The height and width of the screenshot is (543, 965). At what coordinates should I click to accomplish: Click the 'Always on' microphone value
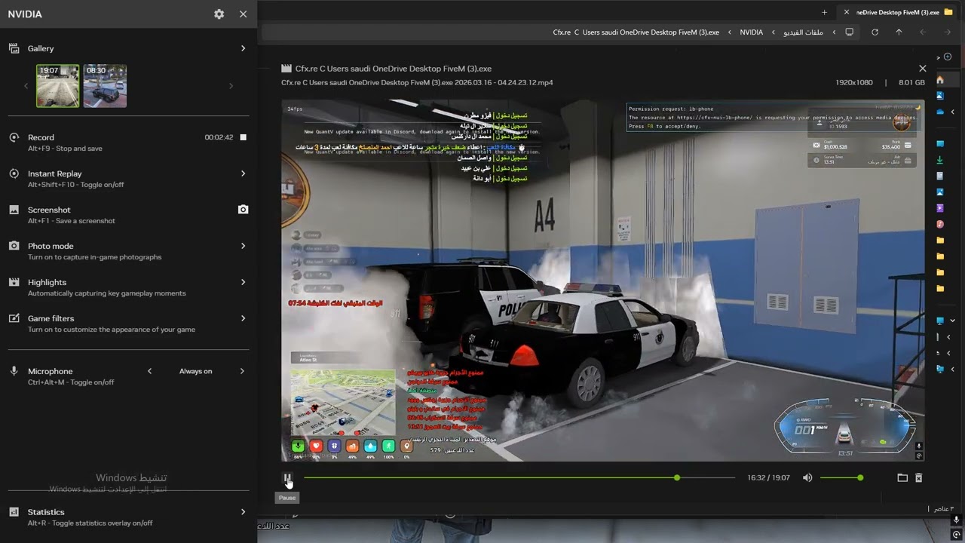(x=195, y=371)
